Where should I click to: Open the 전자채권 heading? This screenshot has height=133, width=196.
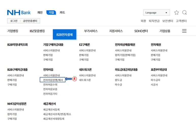click(156, 45)
